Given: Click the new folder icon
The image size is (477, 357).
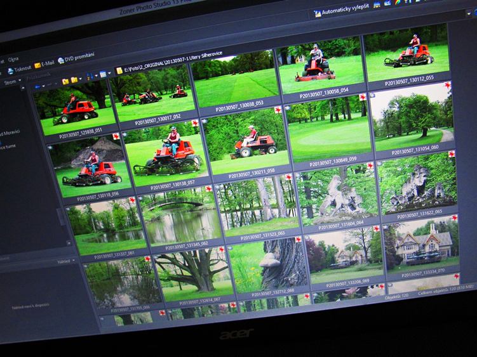Looking at the screenshot, I should 65,81.
